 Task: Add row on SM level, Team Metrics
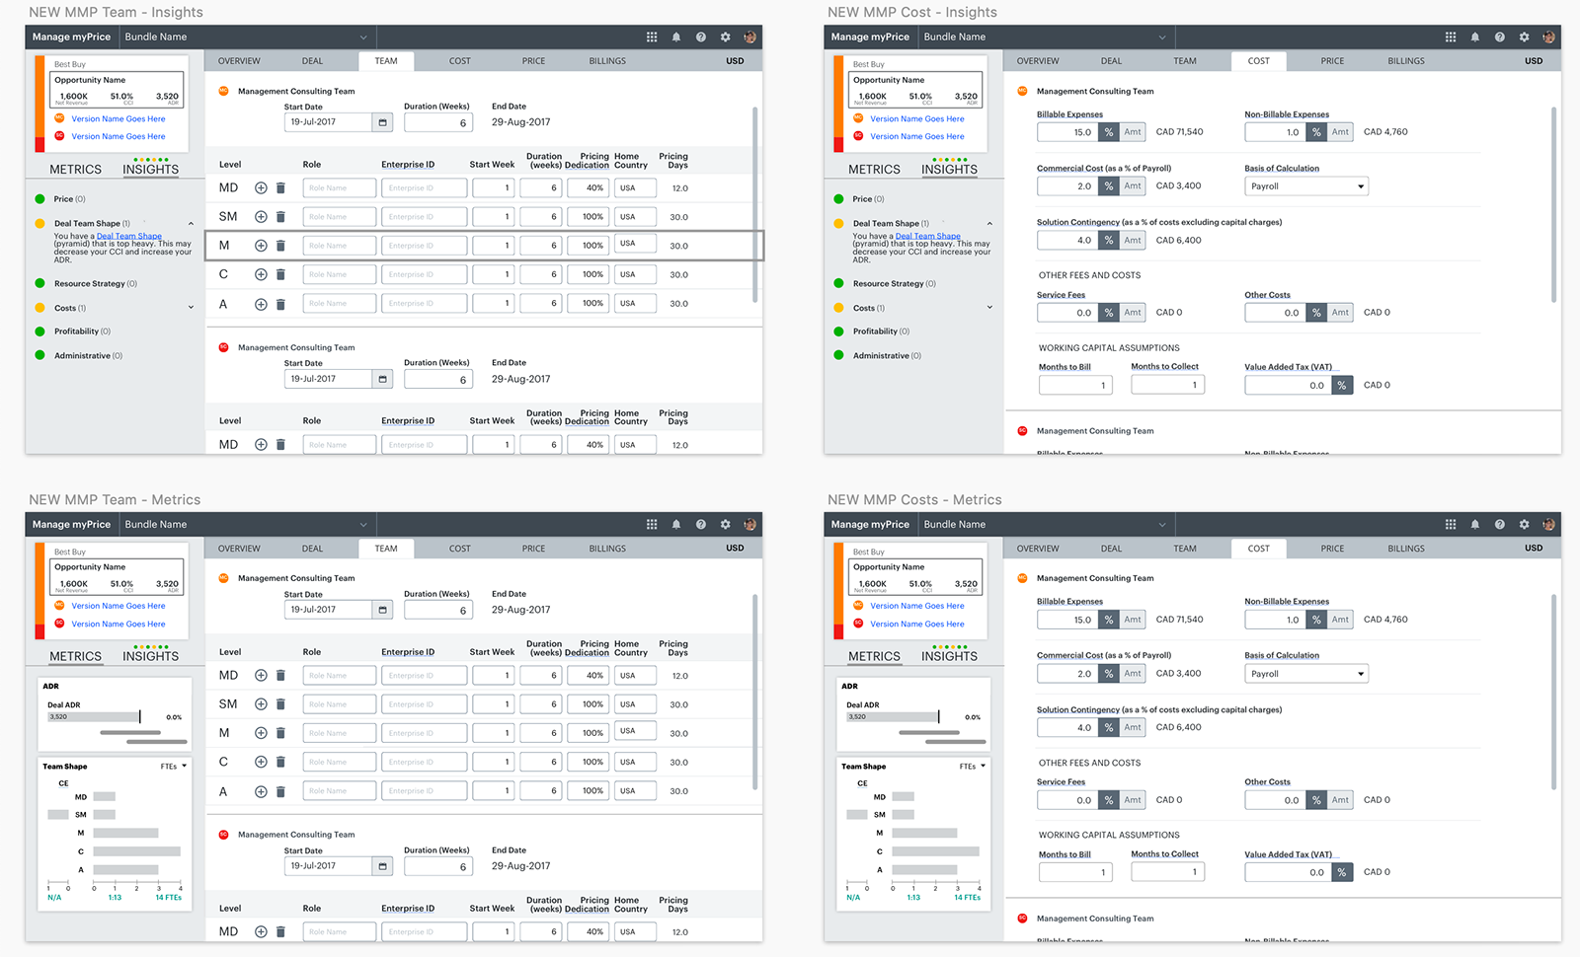click(261, 703)
